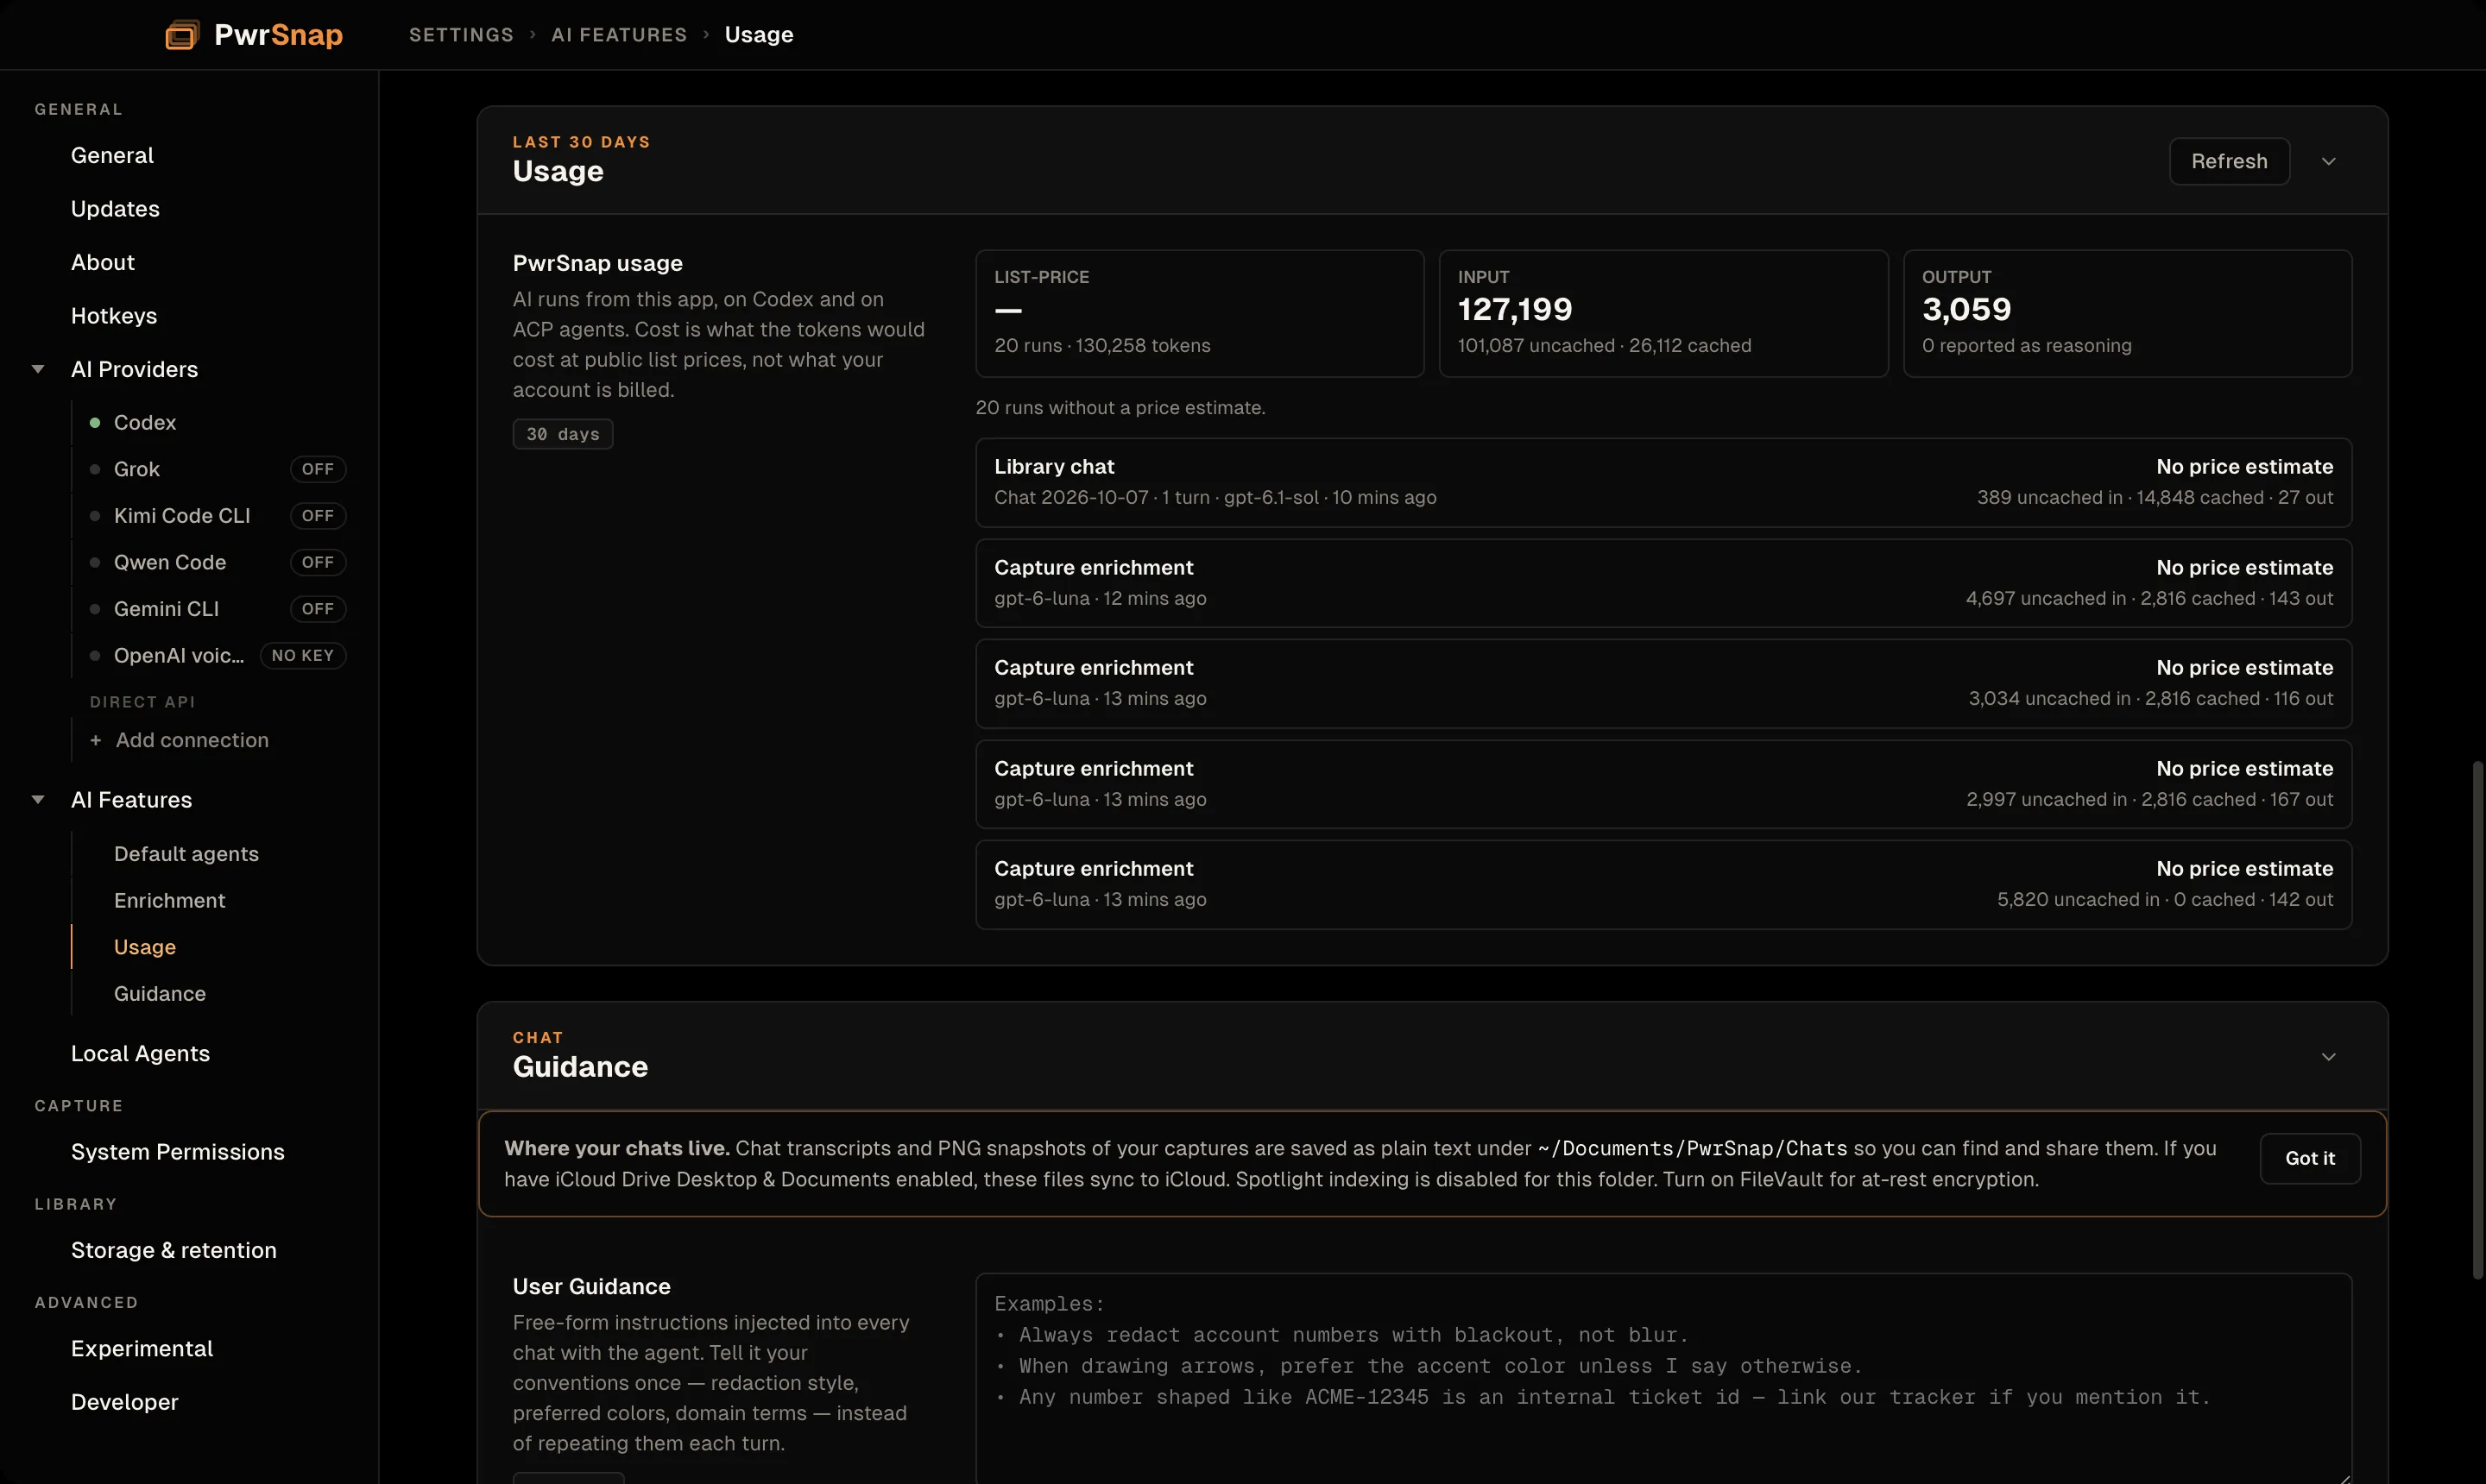Click the OUTPUT 3,059 stat card
This screenshot has height=1484, width=2486.
tap(2127, 314)
